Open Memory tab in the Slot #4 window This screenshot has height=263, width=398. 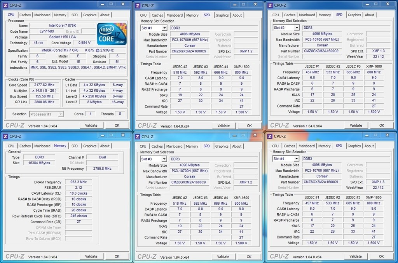click(324, 146)
